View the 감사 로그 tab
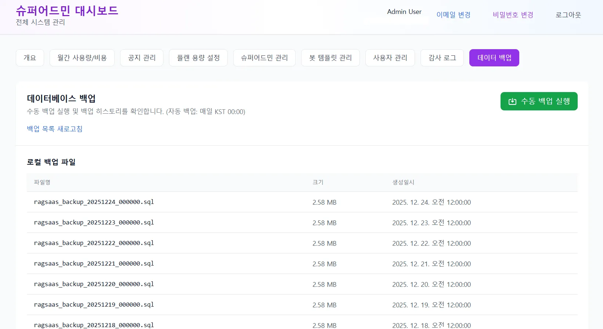The width and height of the screenshot is (603, 329). [x=442, y=58]
